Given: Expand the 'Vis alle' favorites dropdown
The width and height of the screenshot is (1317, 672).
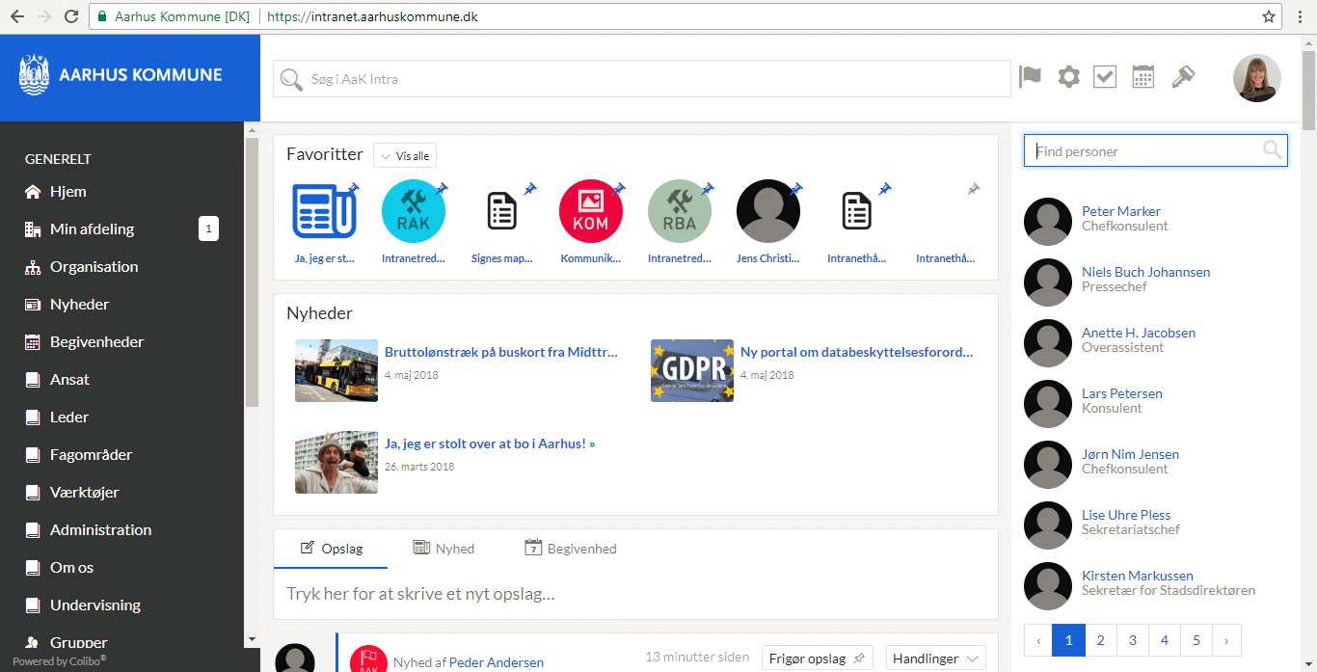Looking at the screenshot, I should coord(405,156).
